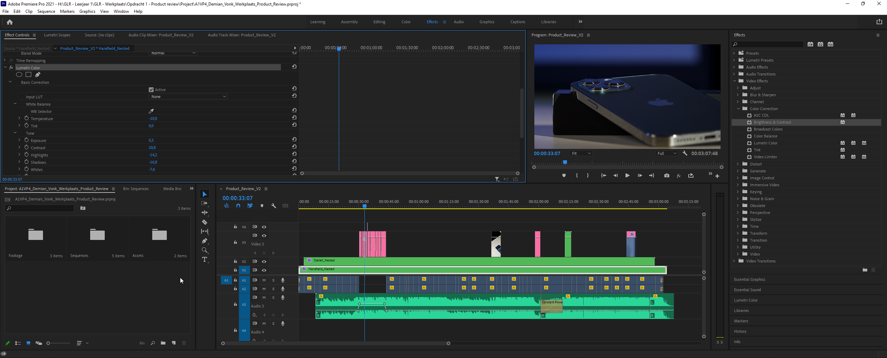Image resolution: width=887 pixels, height=358 pixels.
Task: Mute audio track A1
Action: click(264, 280)
